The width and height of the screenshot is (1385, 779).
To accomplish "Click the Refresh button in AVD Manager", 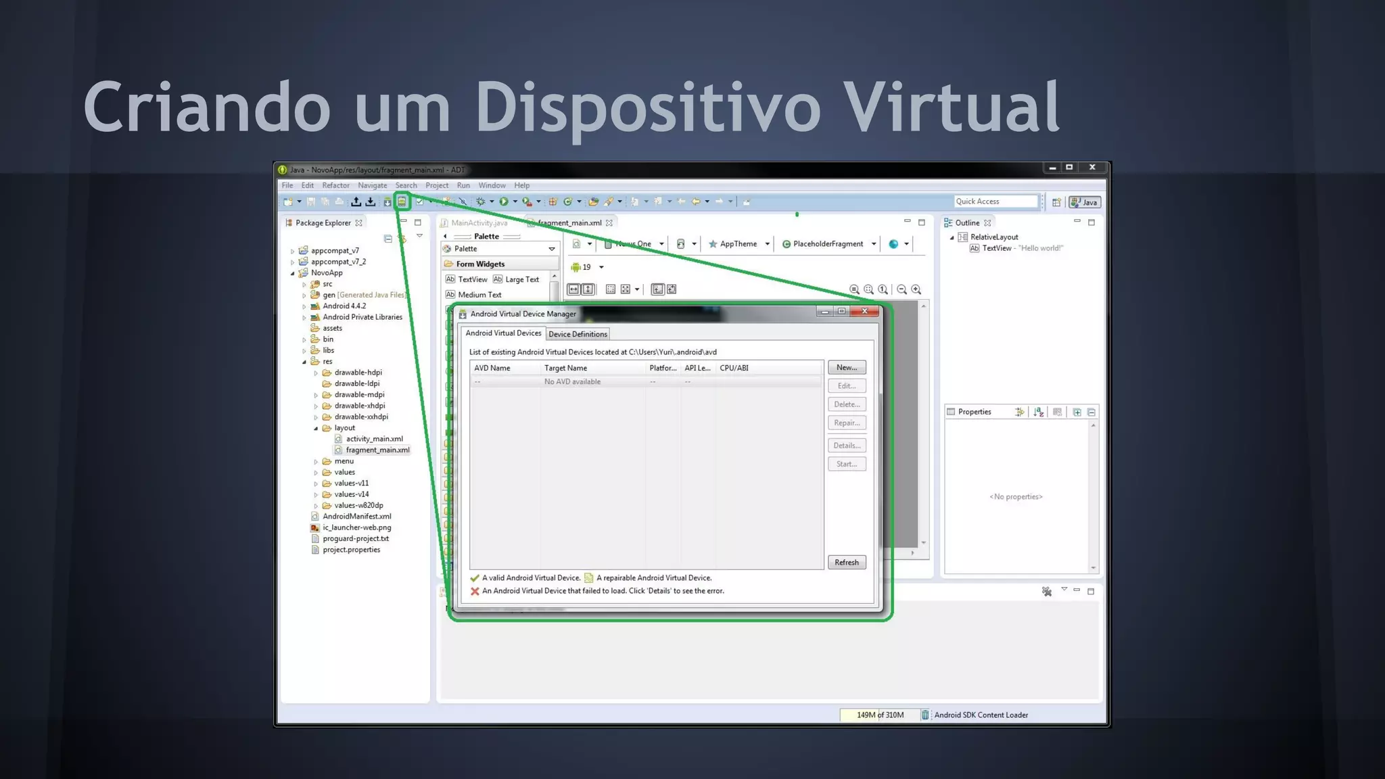I will click(x=847, y=563).
